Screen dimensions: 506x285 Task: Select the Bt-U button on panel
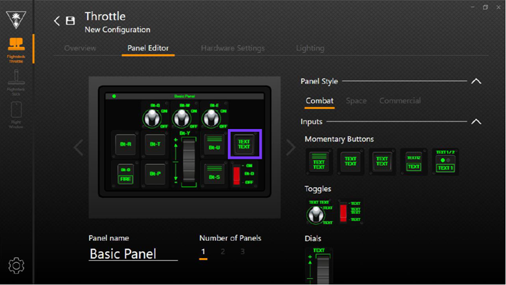click(x=214, y=144)
